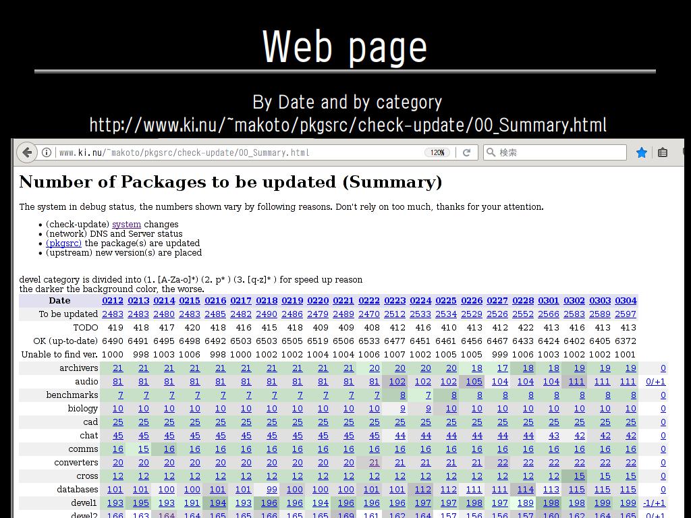Open devel1 change link -1/+1
Viewport: 691px width, 518px height.
pyautogui.click(x=654, y=502)
